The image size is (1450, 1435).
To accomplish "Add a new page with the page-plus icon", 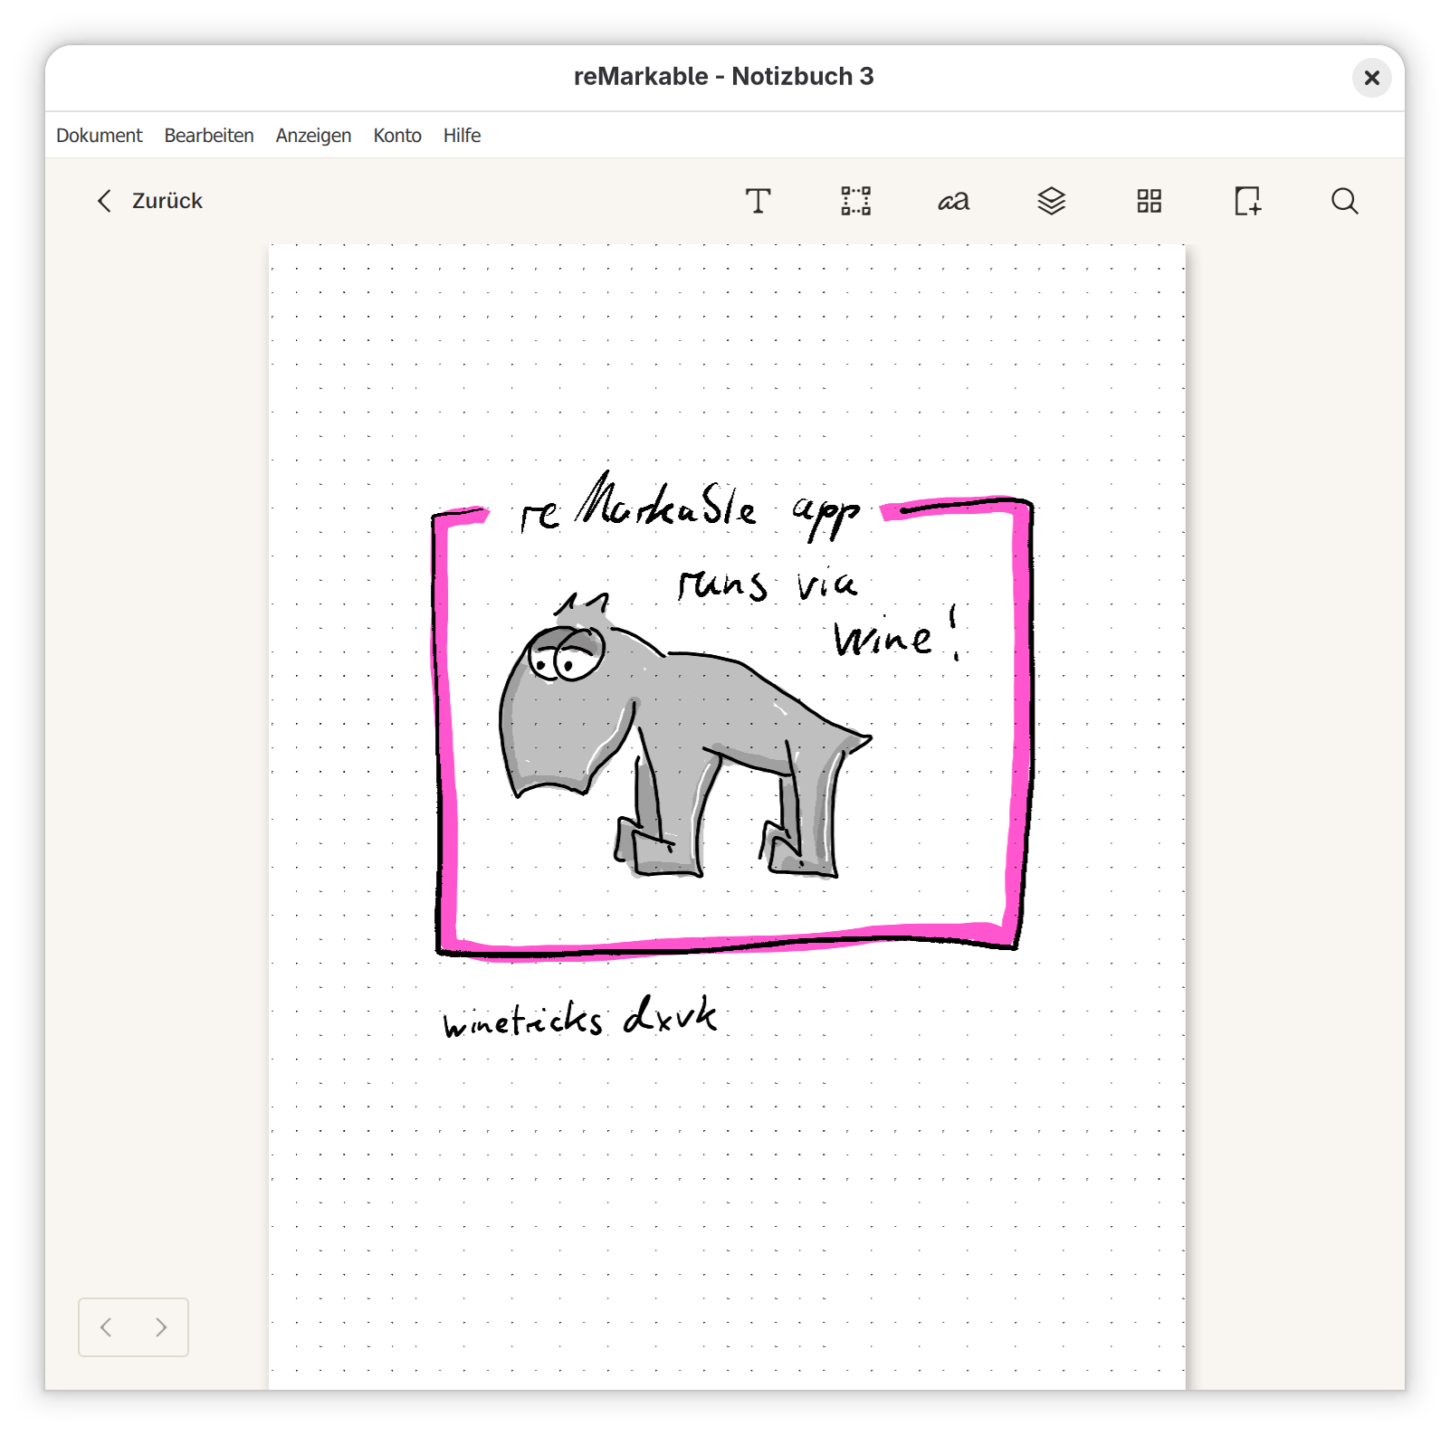I will pos(1247,201).
